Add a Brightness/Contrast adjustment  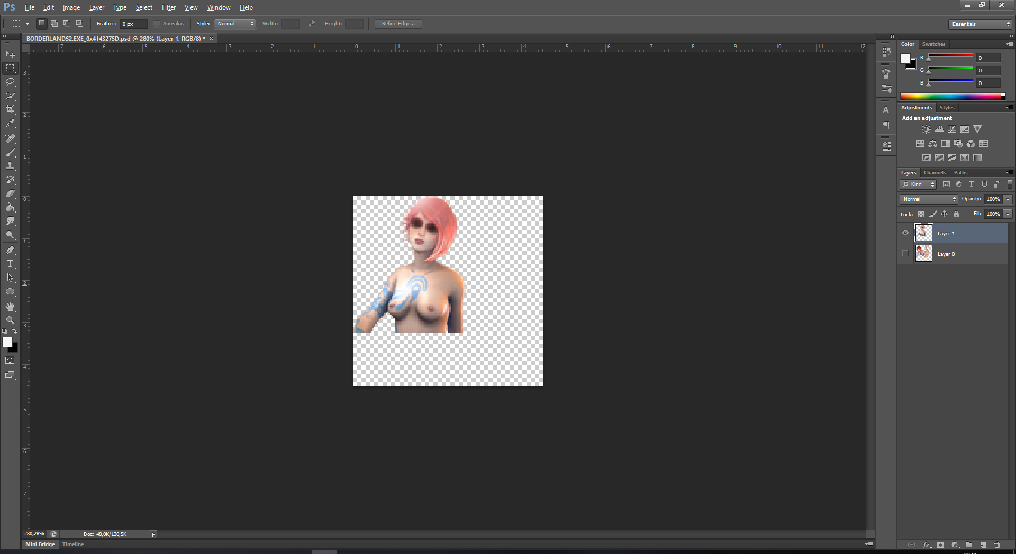click(x=926, y=130)
